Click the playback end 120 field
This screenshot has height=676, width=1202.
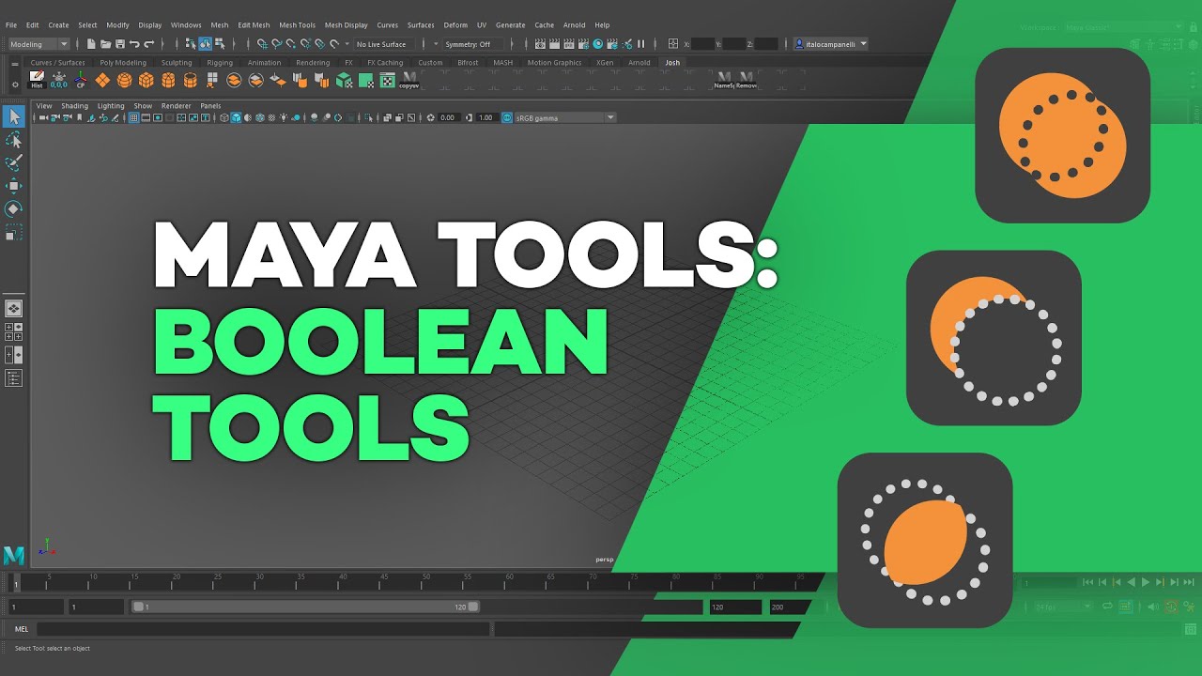point(735,607)
